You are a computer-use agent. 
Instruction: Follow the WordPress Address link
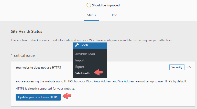click(99, 81)
